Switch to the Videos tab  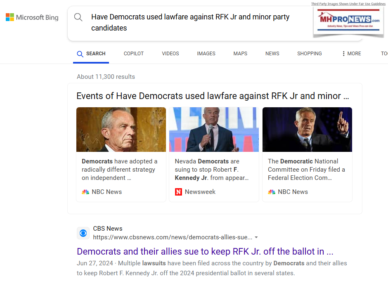pos(170,54)
